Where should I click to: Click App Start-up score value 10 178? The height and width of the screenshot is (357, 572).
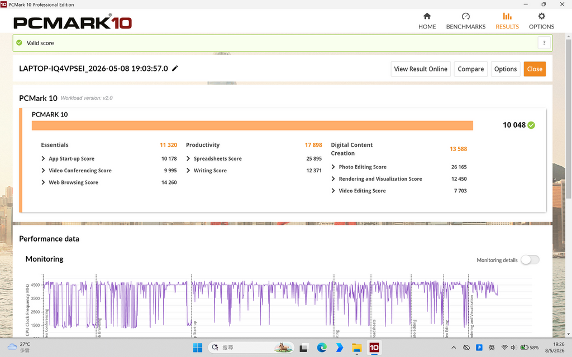point(169,158)
